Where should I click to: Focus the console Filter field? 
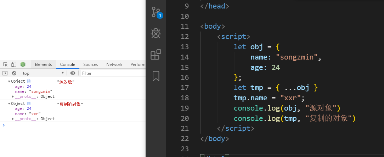(112, 73)
